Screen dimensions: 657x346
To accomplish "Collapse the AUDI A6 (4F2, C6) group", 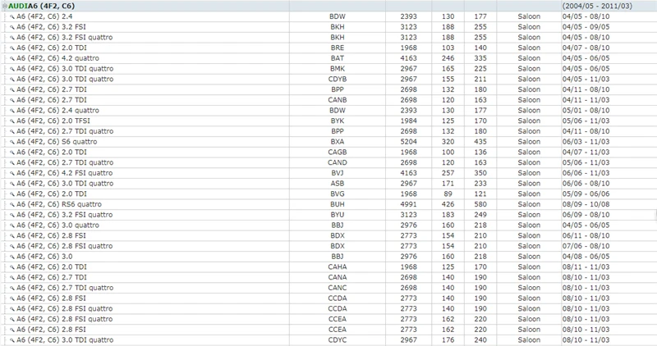I will coord(5,7).
